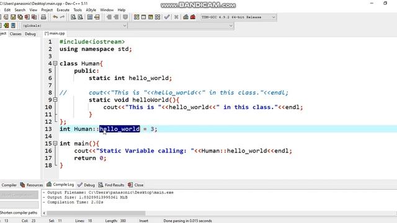
Task: Click the "Insert" mode indicator in the status bar
Action: pos(143,221)
